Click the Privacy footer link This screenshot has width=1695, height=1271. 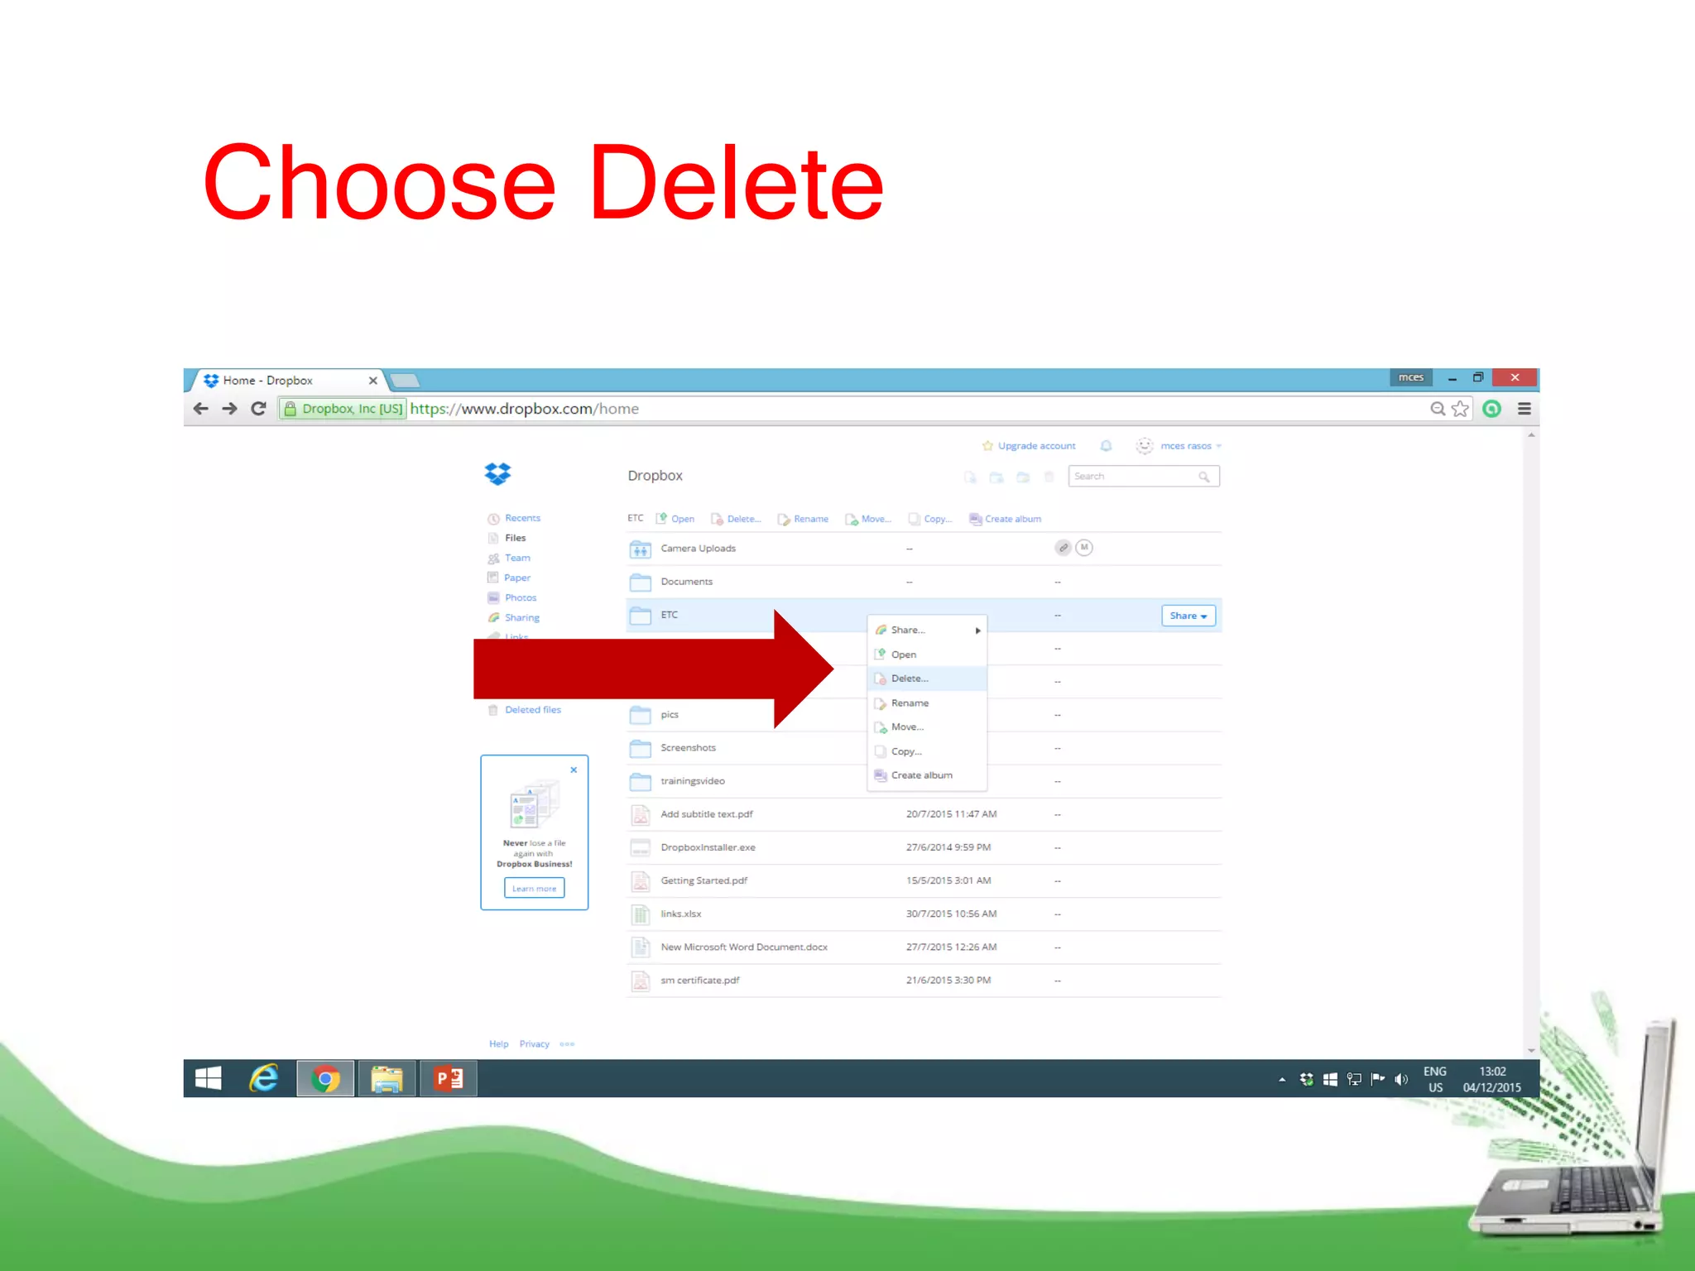[535, 1044]
